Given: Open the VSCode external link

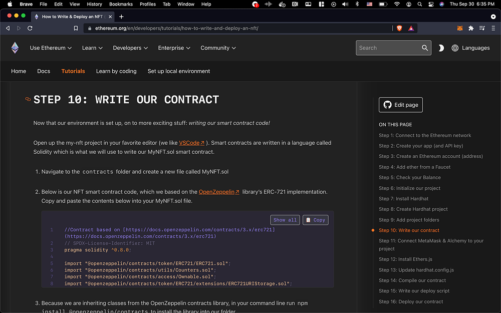Looking at the screenshot, I should click(x=192, y=143).
